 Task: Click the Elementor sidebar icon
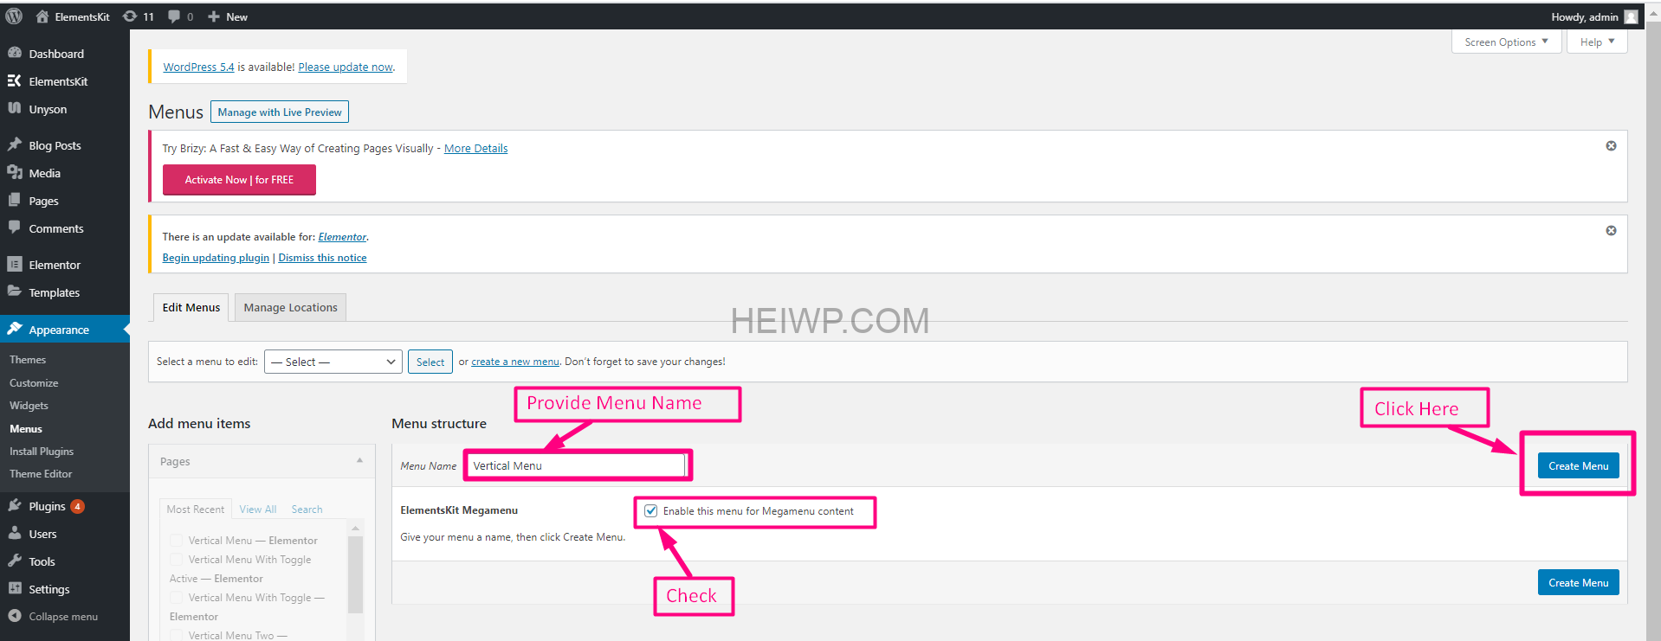[15, 264]
